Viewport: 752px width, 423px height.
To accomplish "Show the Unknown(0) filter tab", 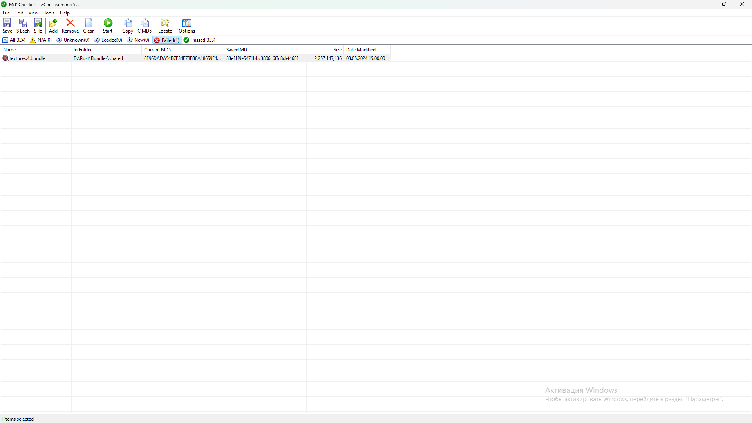I will click(x=73, y=40).
